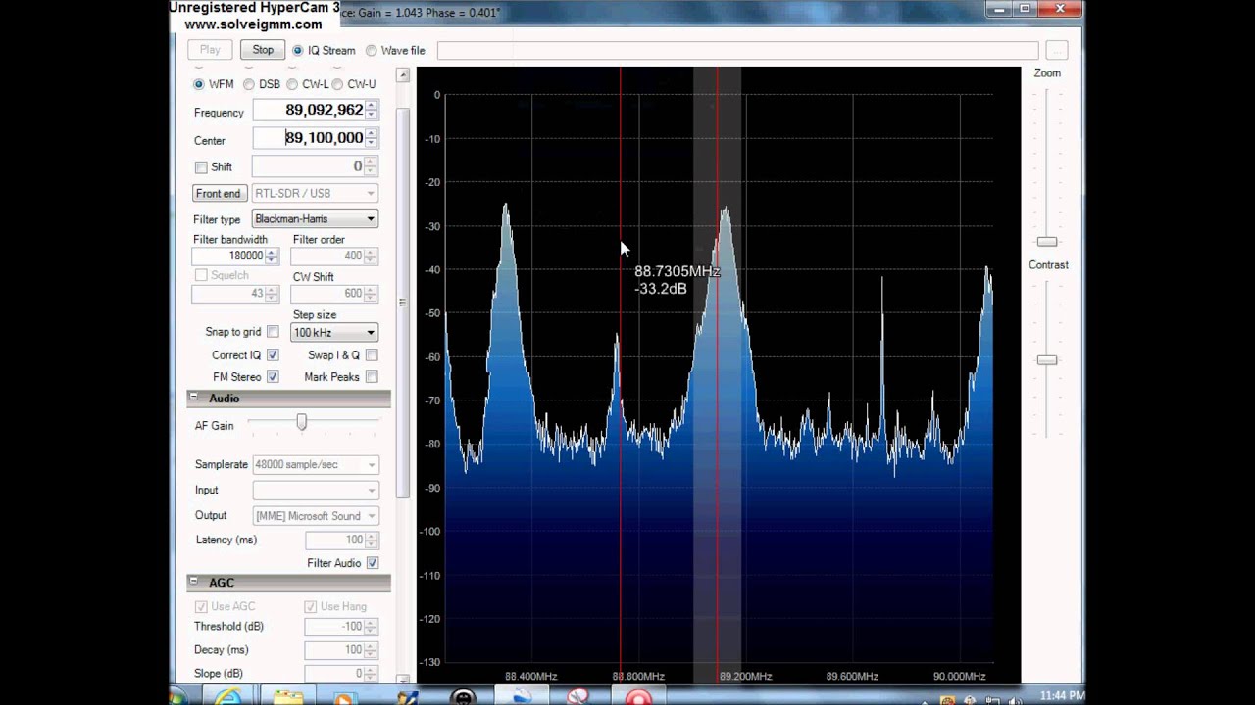Open the RTL-SDR / USB device dropdown

coord(315,193)
